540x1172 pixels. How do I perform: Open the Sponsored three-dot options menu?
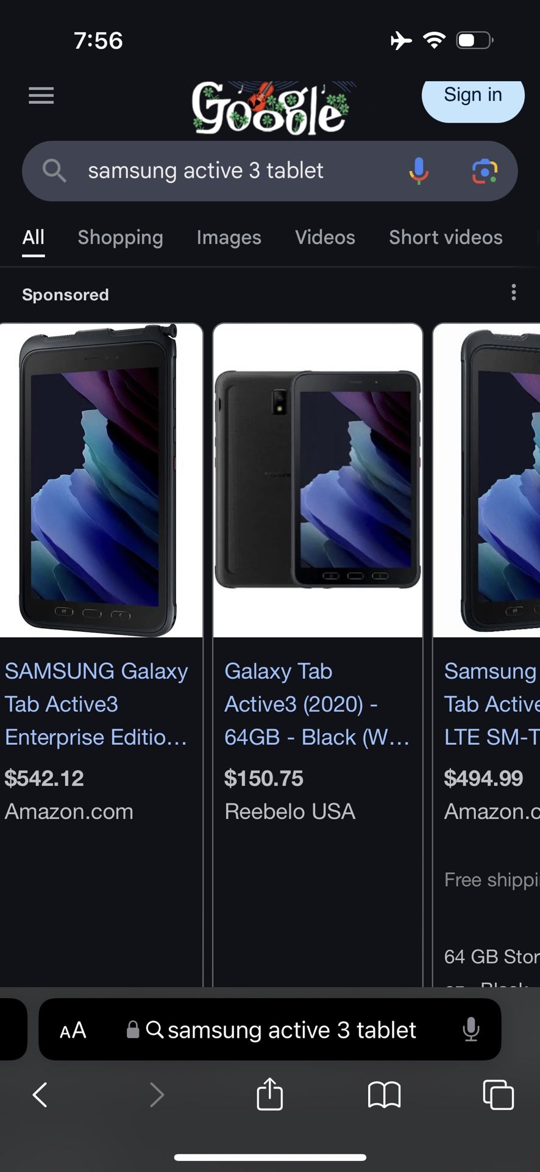click(x=514, y=292)
